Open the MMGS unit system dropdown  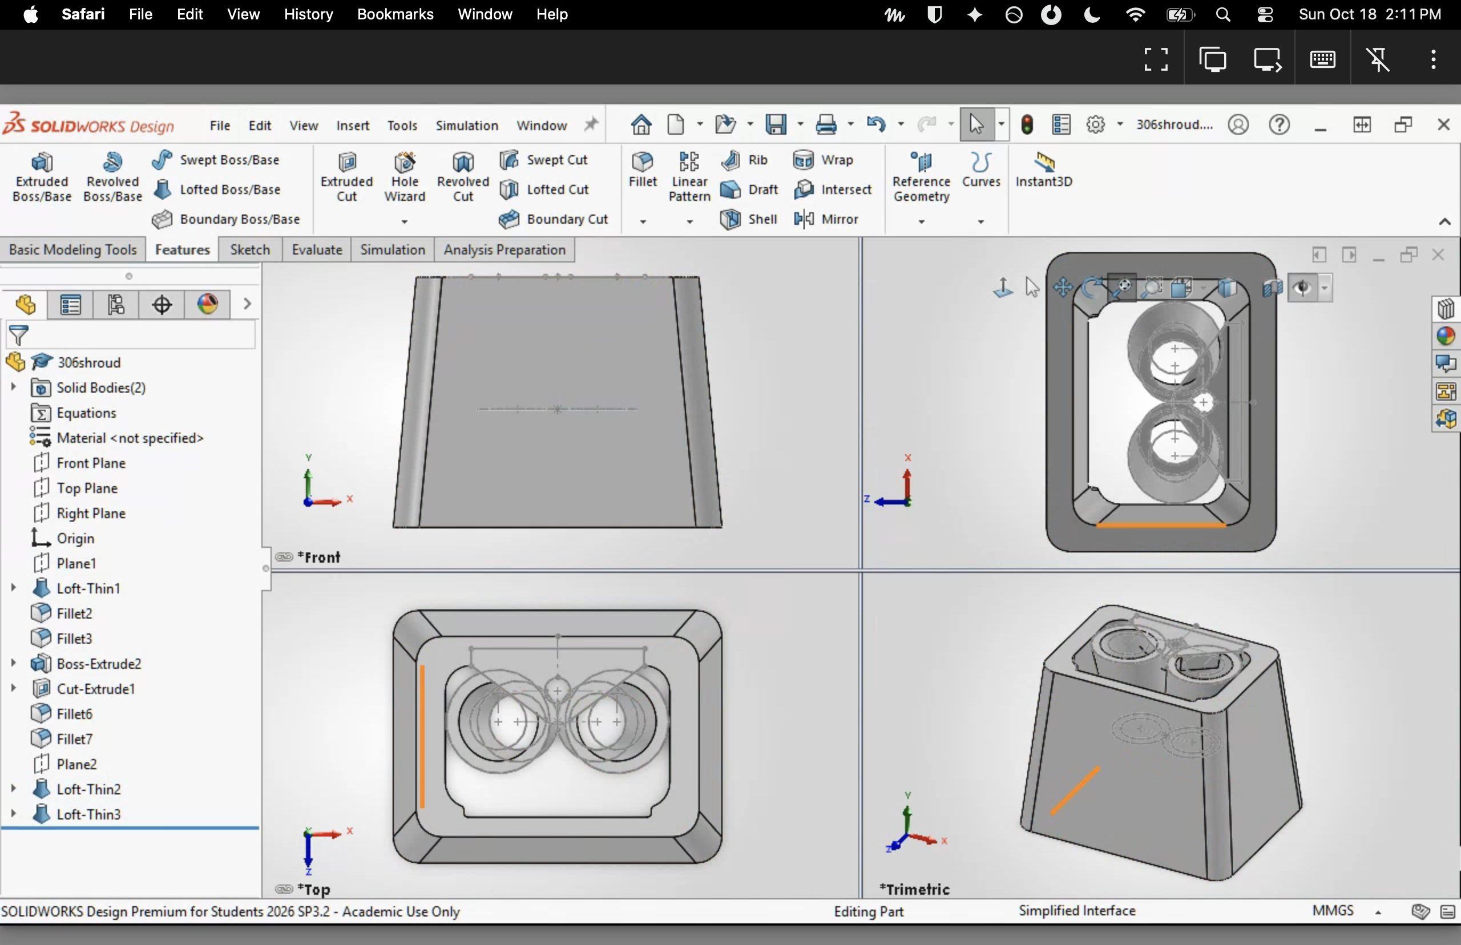[1378, 912]
